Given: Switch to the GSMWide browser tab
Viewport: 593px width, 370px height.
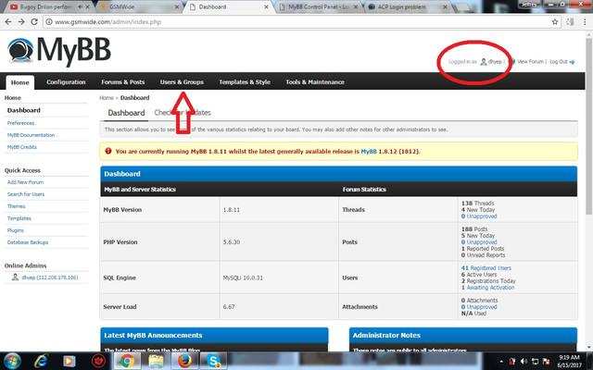Looking at the screenshot, I should pyautogui.click(x=138, y=6).
